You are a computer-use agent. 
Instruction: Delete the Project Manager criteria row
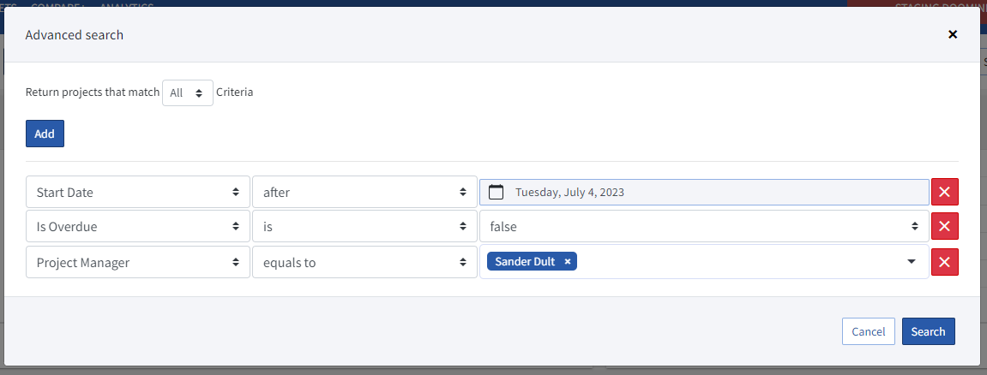(944, 263)
